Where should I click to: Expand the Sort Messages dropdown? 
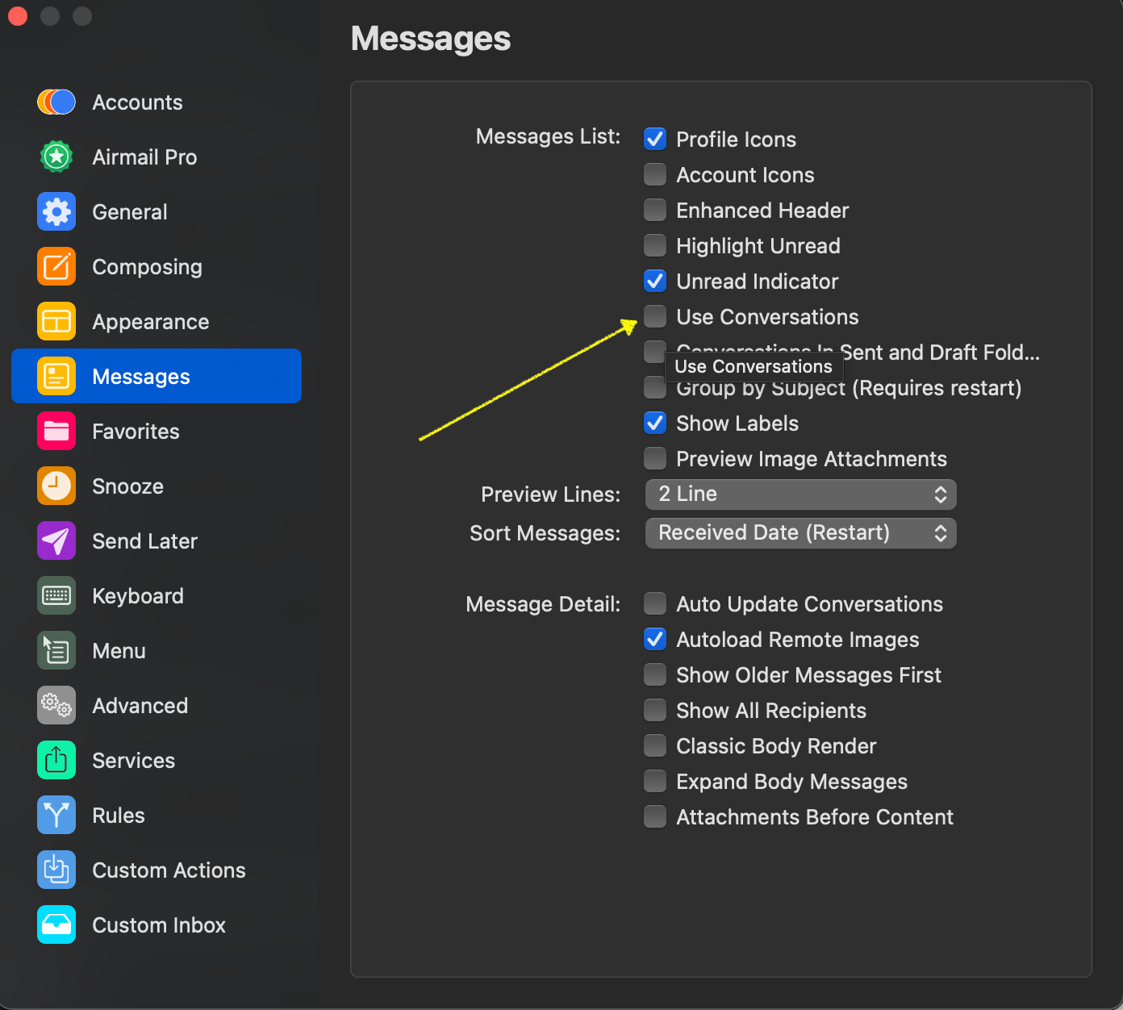800,533
